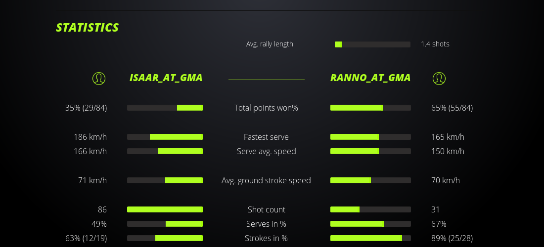
Task: Click the Serves in % label
Action: click(266, 224)
